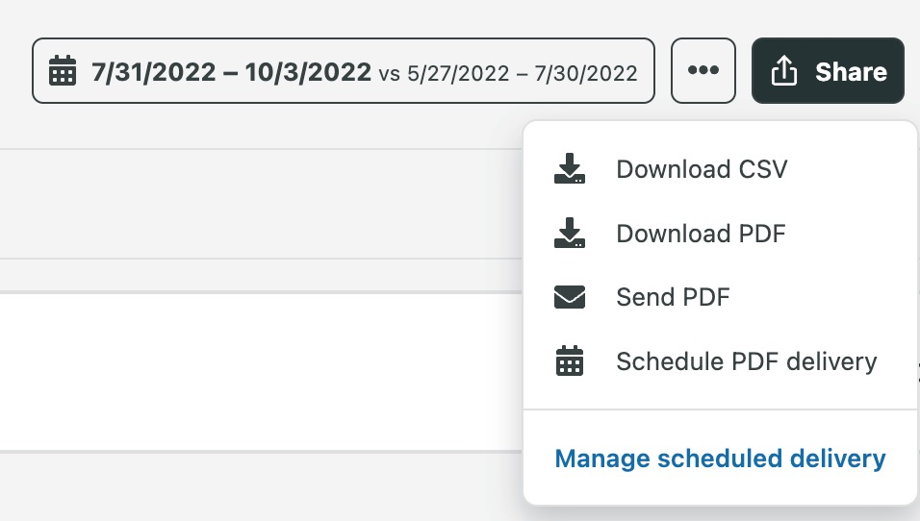Click the share arrow icon
Screen dimensions: 920x521
pos(784,71)
